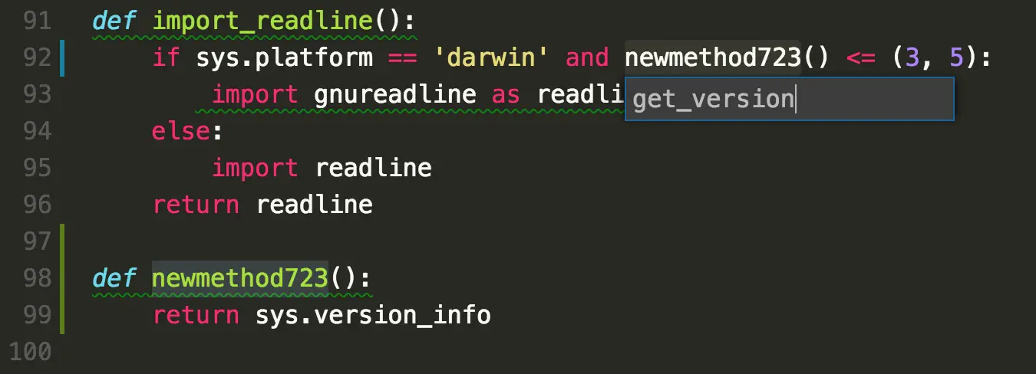Viewport: 1036px width, 374px height.
Task: Click 'import readline' on line 95
Action: click(322, 168)
